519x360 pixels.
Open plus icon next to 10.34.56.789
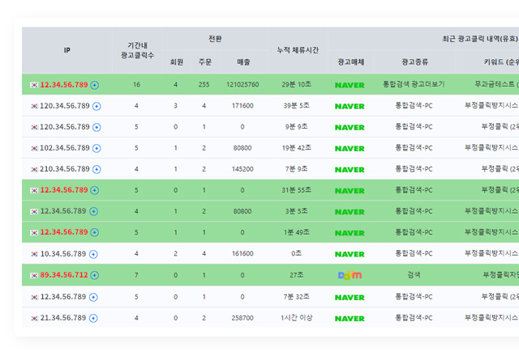(93, 254)
